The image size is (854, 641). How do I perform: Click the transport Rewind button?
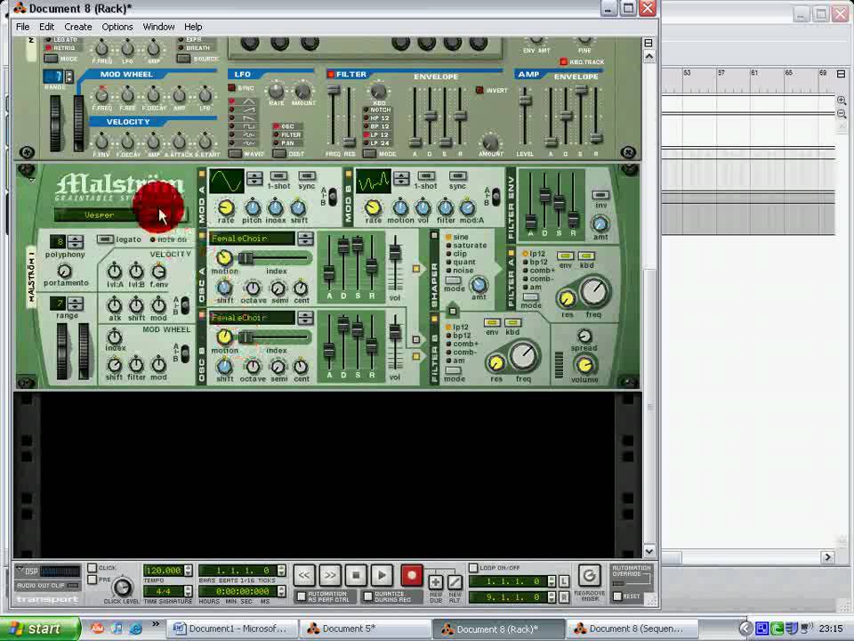coord(304,575)
